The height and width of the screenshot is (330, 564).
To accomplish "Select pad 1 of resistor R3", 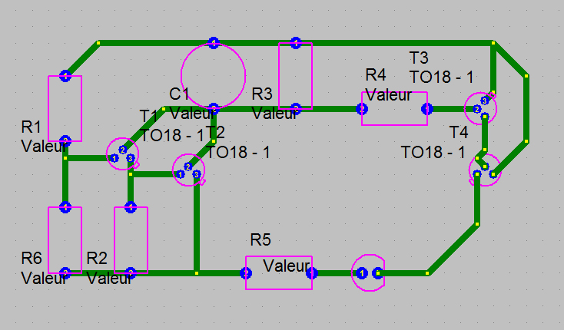I will 296,43.
